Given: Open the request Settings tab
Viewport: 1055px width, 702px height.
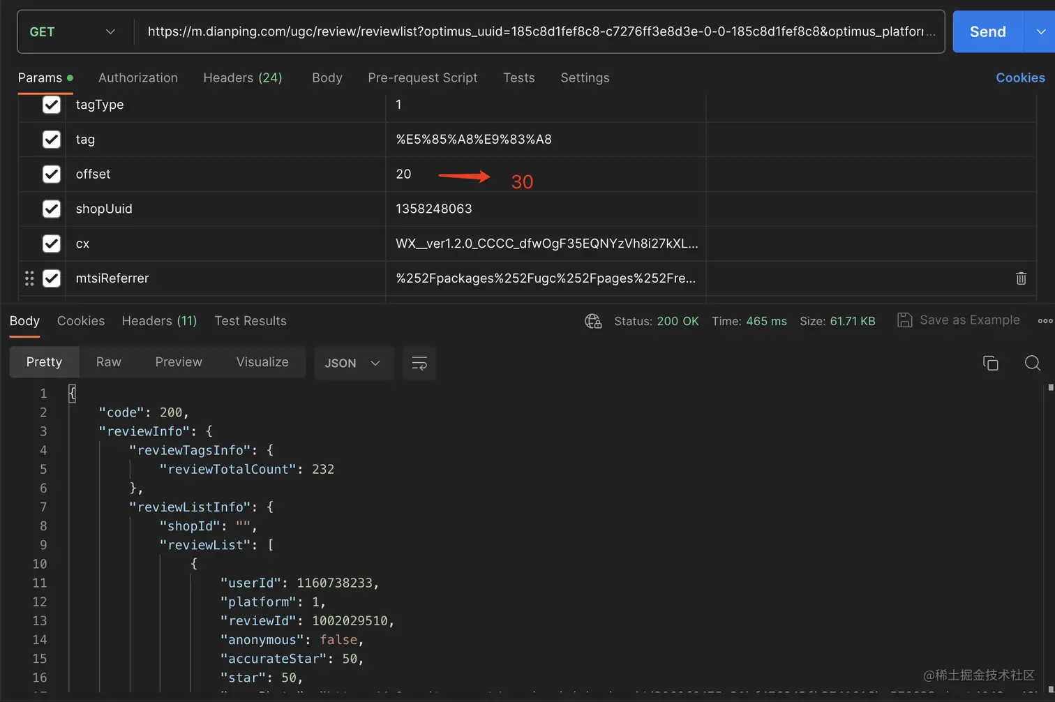Looking at the screenshot, I should click(585, 77).
